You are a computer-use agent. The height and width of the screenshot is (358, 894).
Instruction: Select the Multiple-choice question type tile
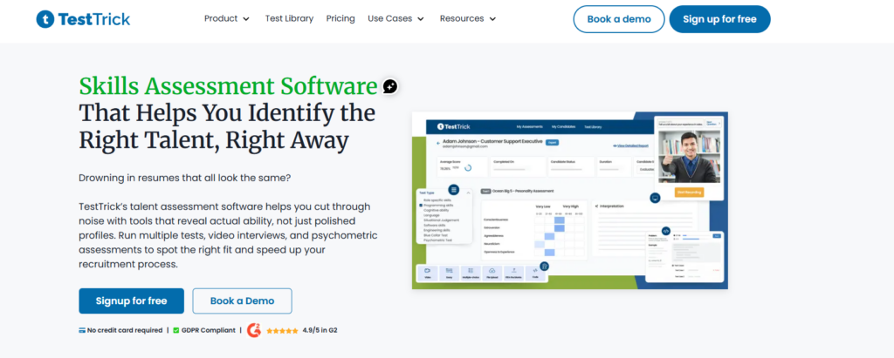point(471,274)
